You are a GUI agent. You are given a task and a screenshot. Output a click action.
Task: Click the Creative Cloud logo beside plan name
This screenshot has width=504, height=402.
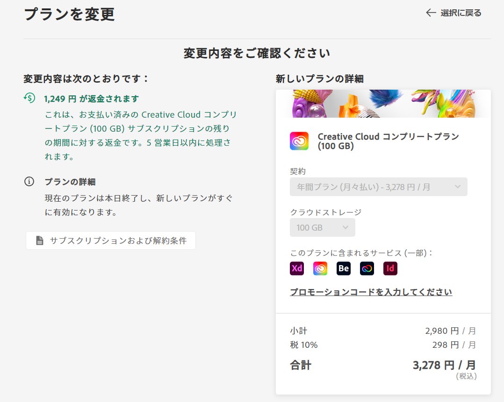(299, 141)
